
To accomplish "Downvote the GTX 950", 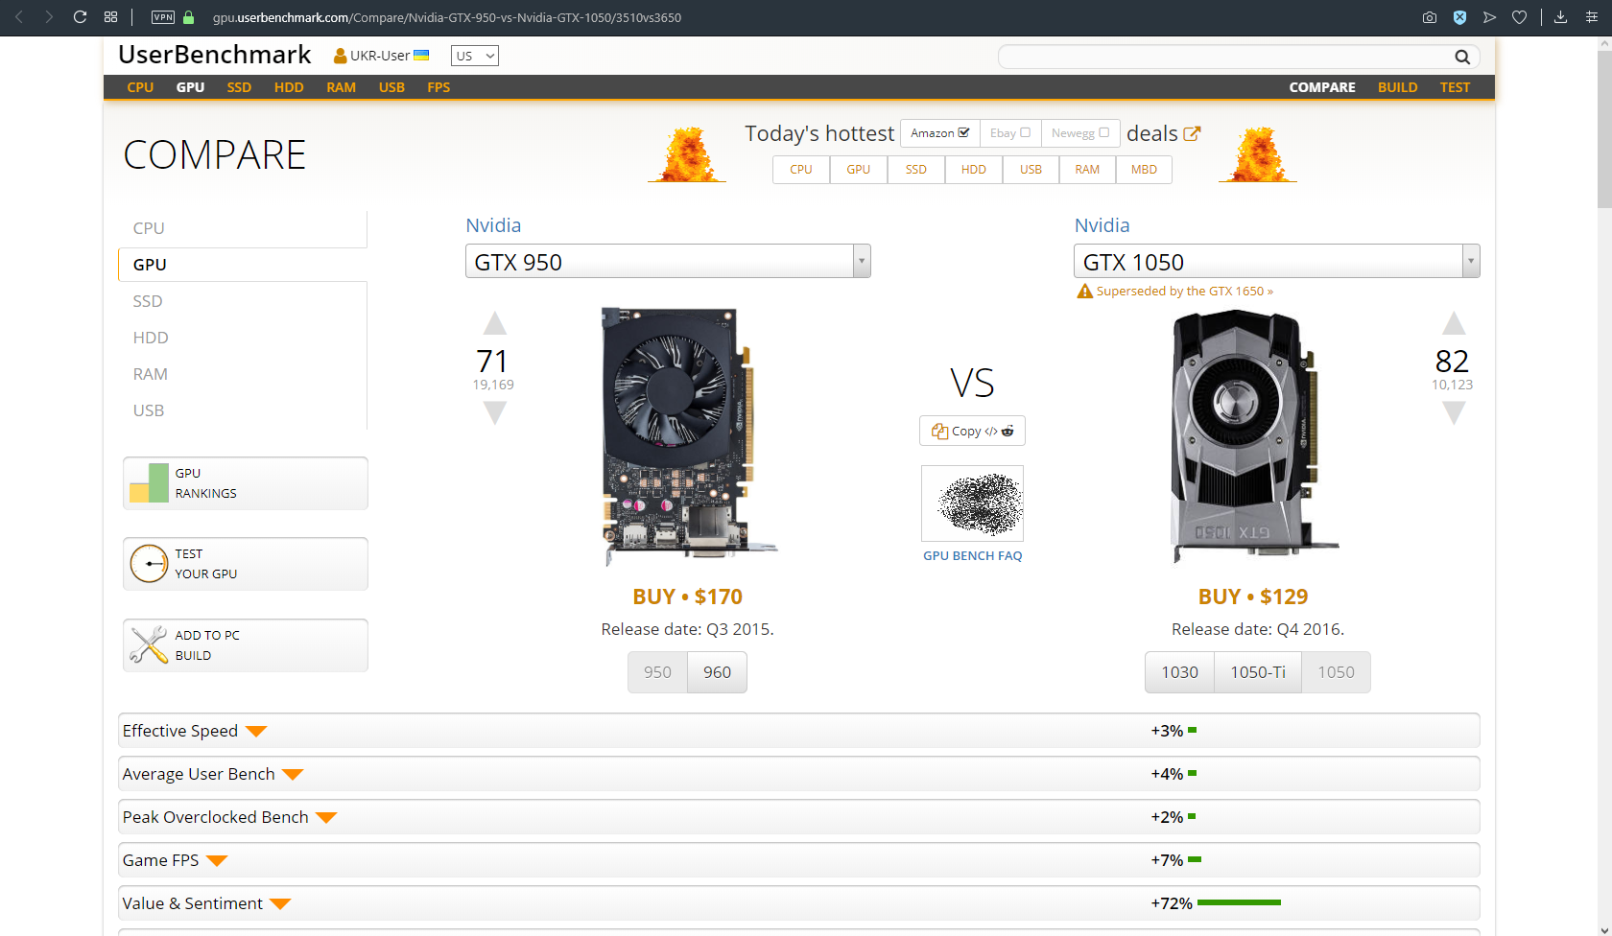I will pos(495,413).
